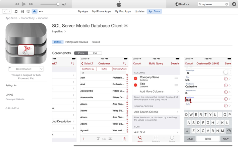Open the My iPad Apps tab
This screenshot has height=148, width=238.
pos(123,11)
